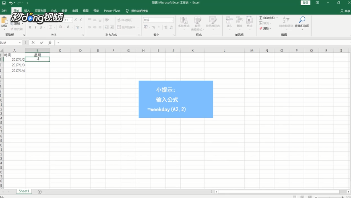Image resolution: width=351 pixels, height=198 pixels.
Task: Click the Paste clipboard icon
Action: click(4, 20)
